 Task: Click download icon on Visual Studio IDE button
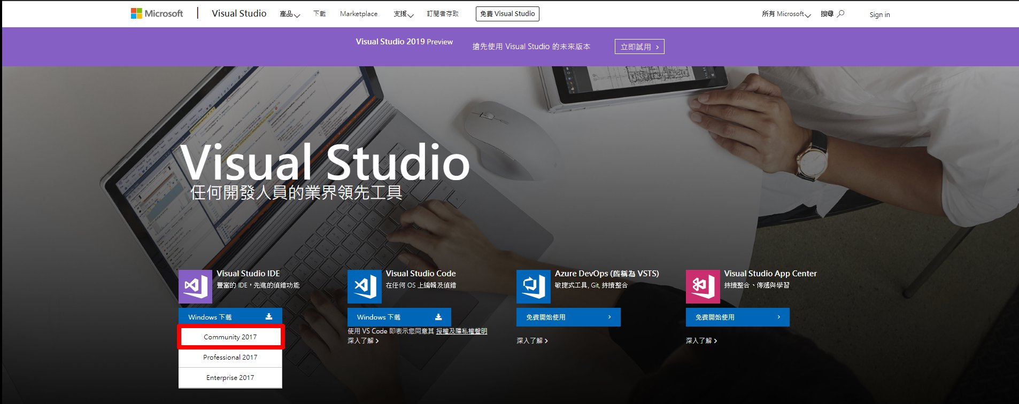tap(269, 317)
